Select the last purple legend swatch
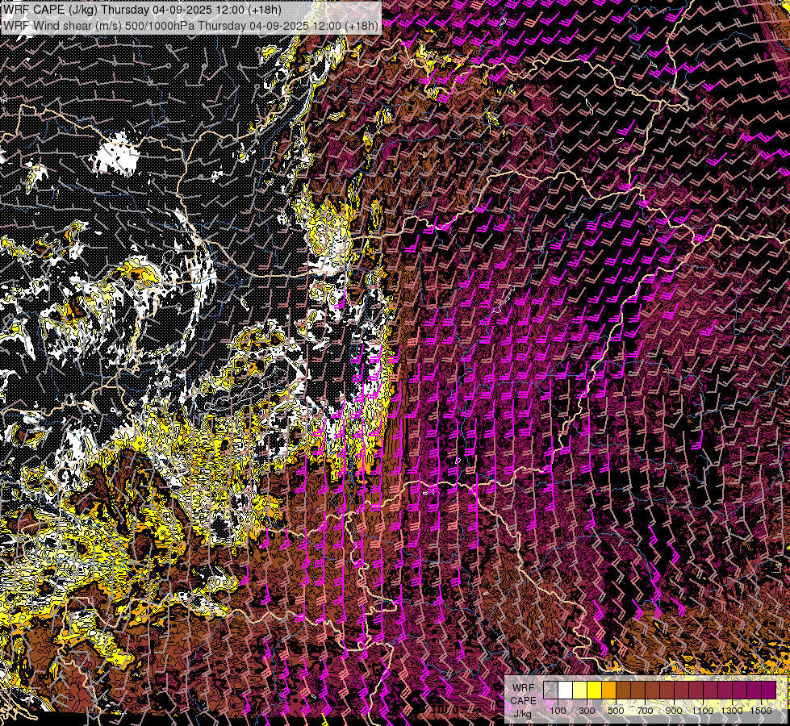 click(769, 690)
